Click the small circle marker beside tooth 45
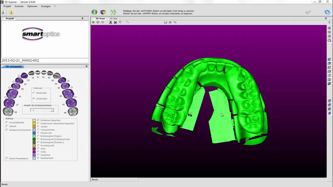333x187 pixels. tap(72, 88)
